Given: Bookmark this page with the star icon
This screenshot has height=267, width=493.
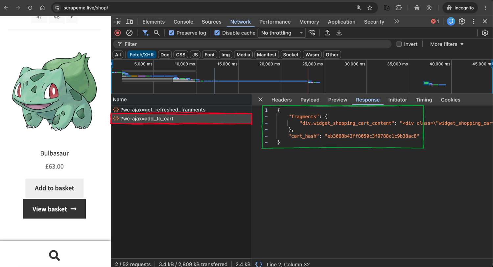Looking at the screenshot, I should click(370, 8).
